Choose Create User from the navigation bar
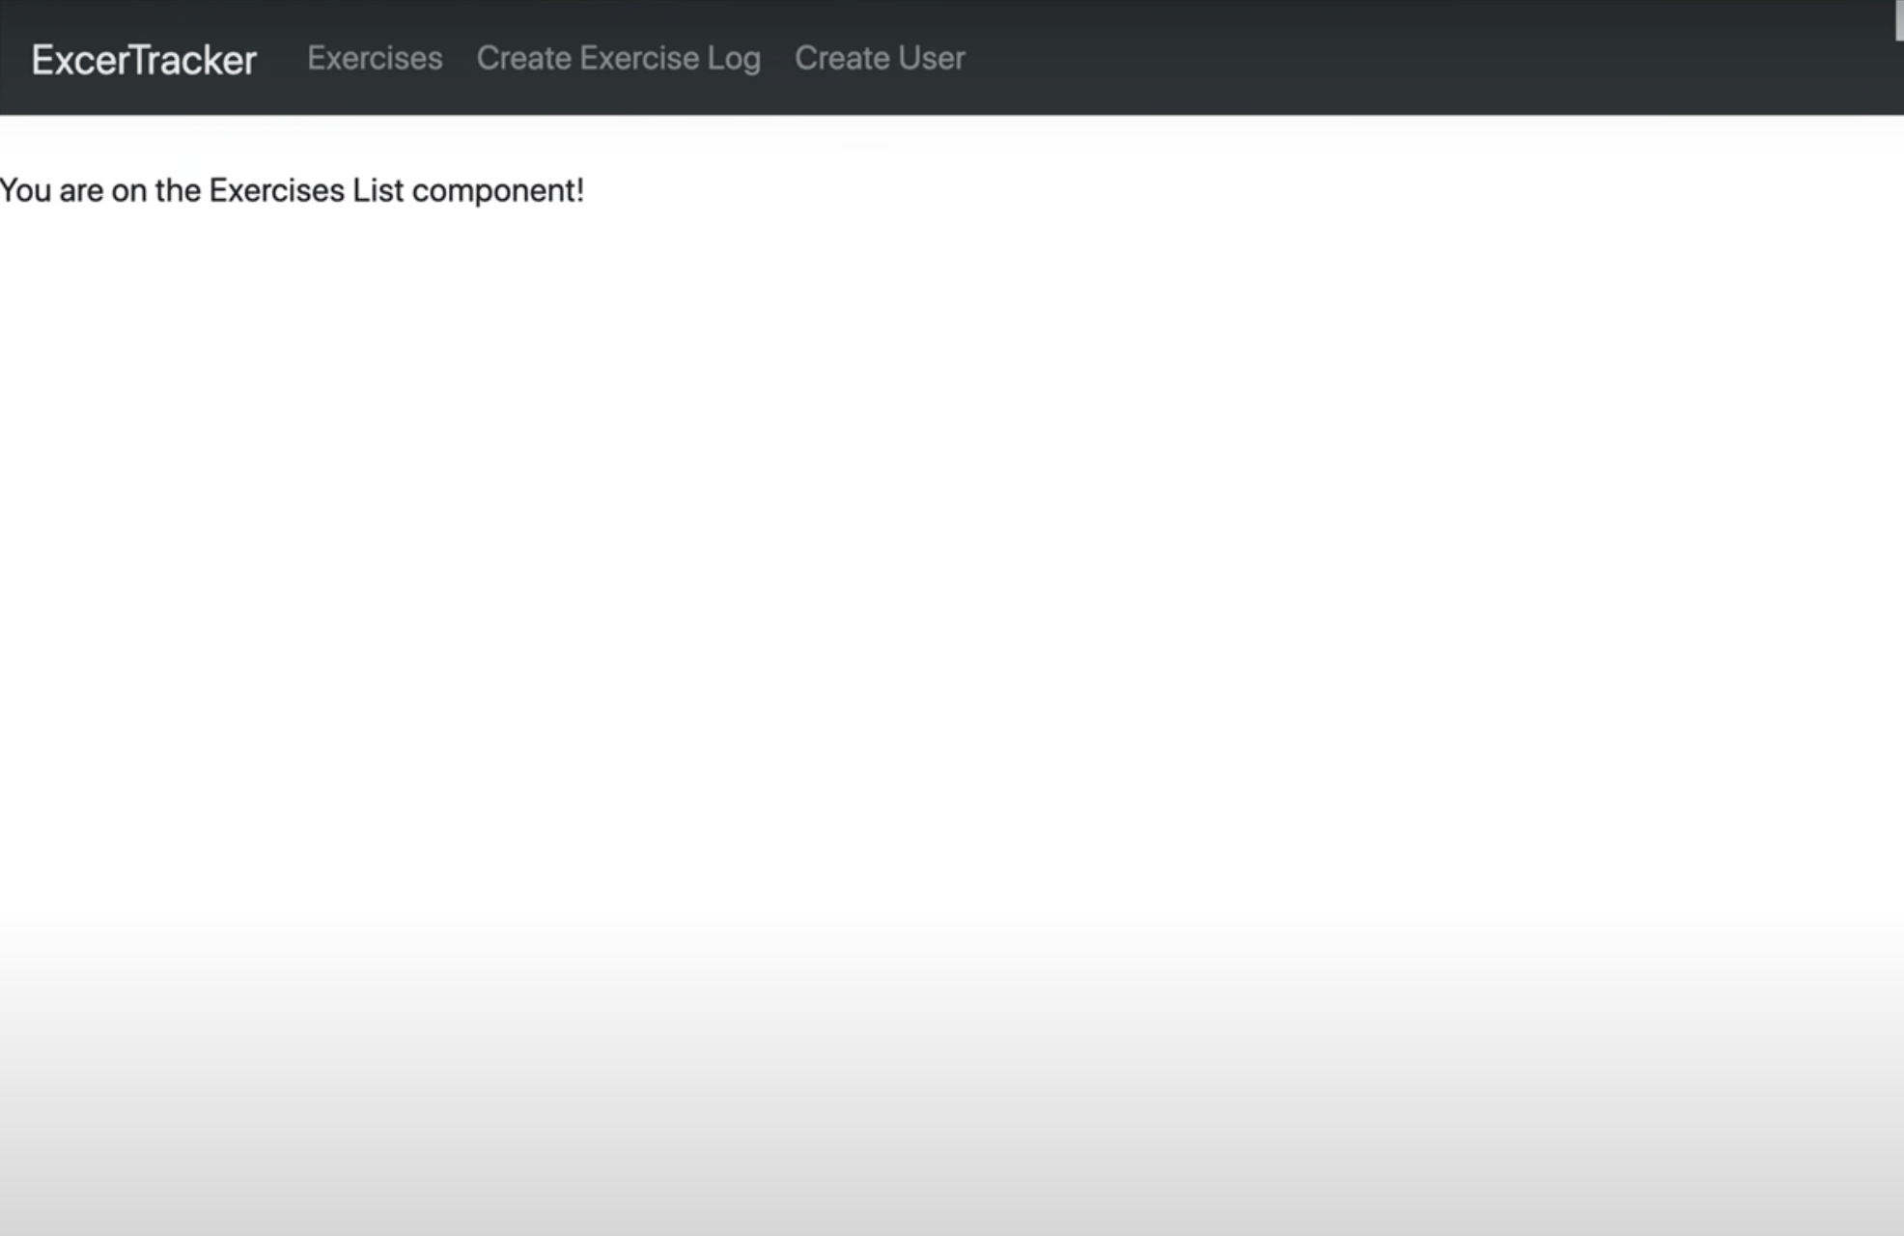The height and width of the screenshot is (1236, 1904). pos(880,58)
